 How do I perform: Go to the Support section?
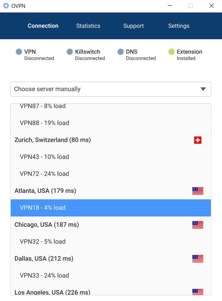(x=133, y=26)
